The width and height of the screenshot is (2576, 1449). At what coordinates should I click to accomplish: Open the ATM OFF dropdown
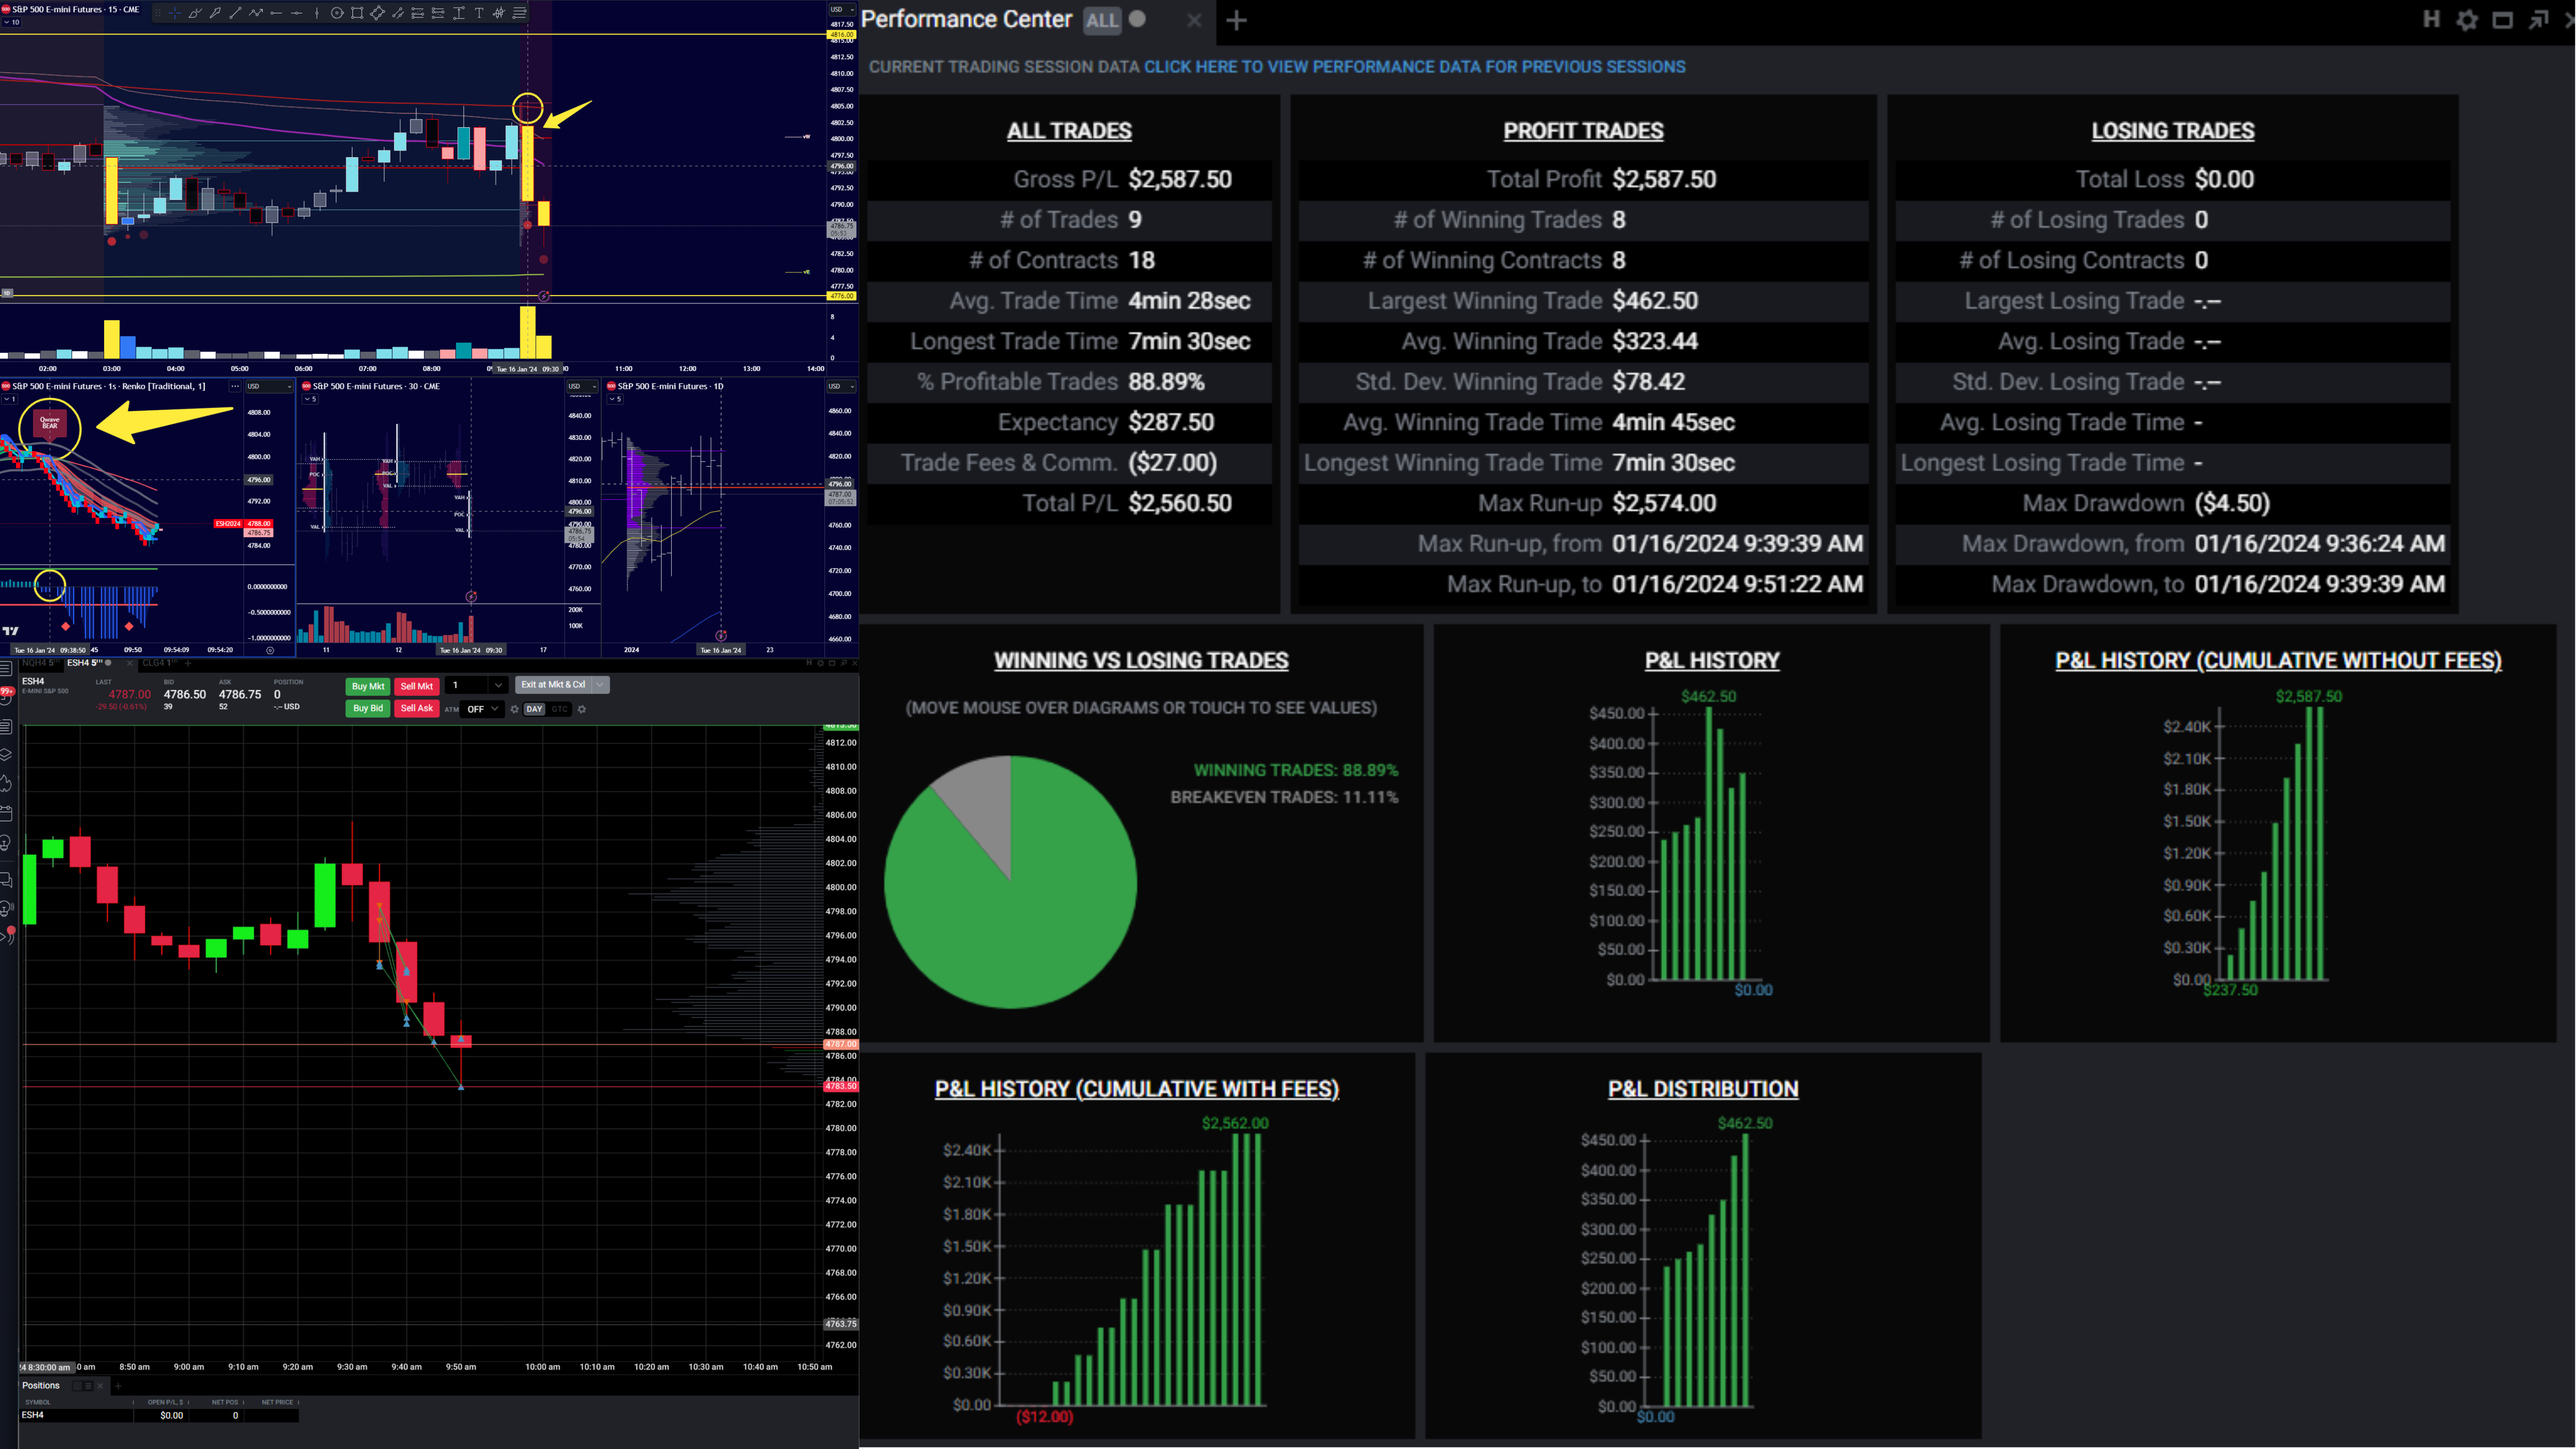click(482, 709)
